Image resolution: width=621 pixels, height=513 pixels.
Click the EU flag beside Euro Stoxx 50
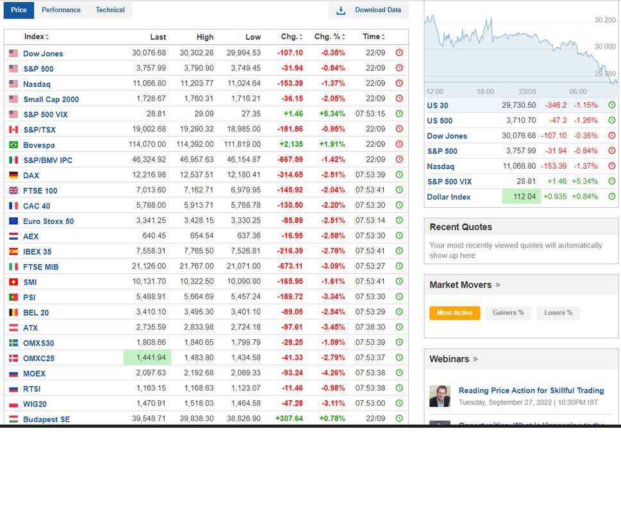click(13, 221)
